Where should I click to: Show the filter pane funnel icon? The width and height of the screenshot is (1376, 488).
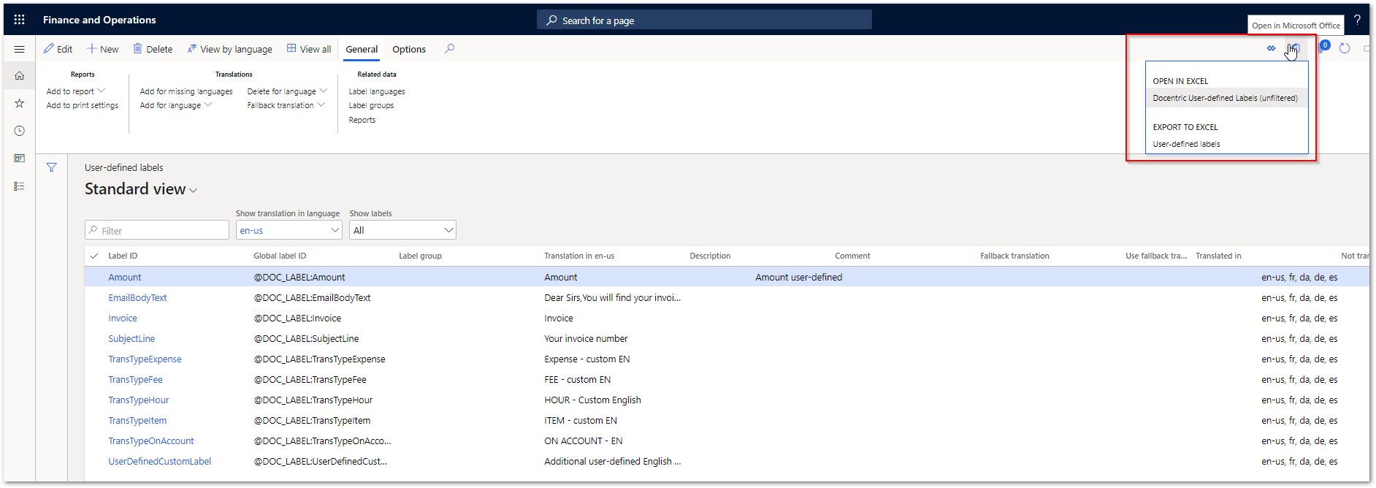pyautogui.click(x=52, y=167)
